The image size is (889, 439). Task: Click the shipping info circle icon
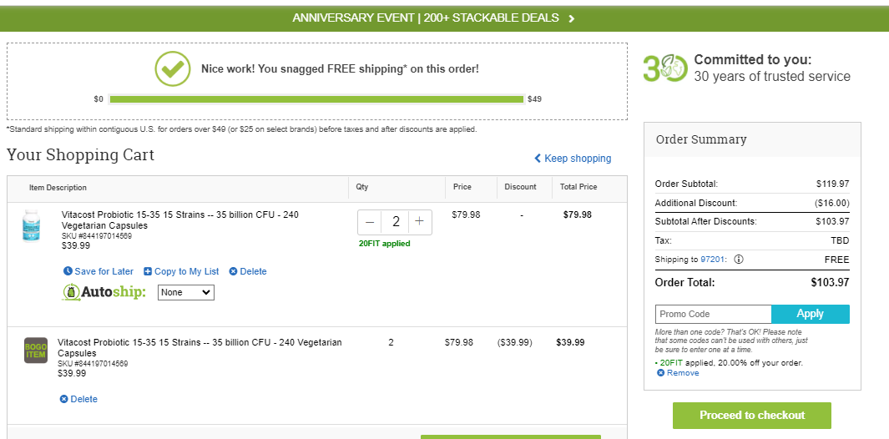click(738, 260)
